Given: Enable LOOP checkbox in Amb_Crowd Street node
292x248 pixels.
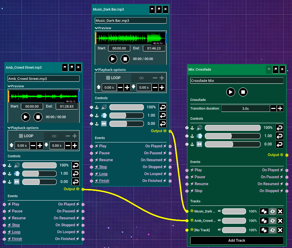Looking at the screenshot, I should pos(21,136).
